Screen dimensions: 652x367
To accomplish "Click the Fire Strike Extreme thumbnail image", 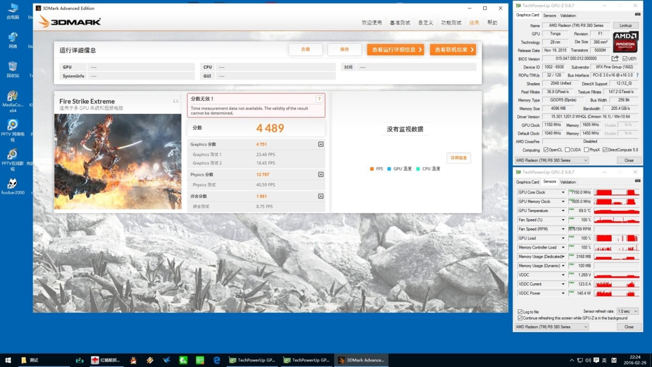I will click(118, 161).
